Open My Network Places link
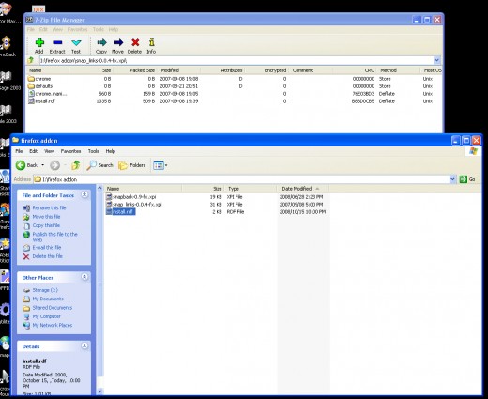This screenshot has width=488, height=399. pos(53,325)
